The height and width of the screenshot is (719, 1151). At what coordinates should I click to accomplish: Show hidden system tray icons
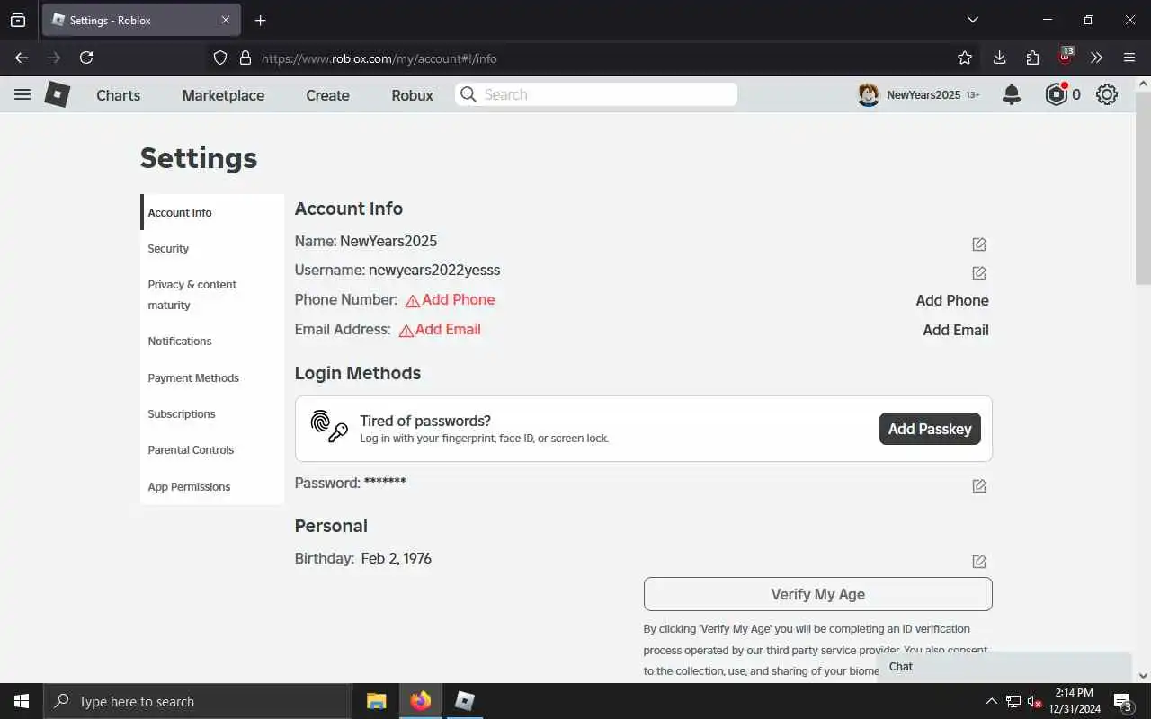[x=991, y=702]
